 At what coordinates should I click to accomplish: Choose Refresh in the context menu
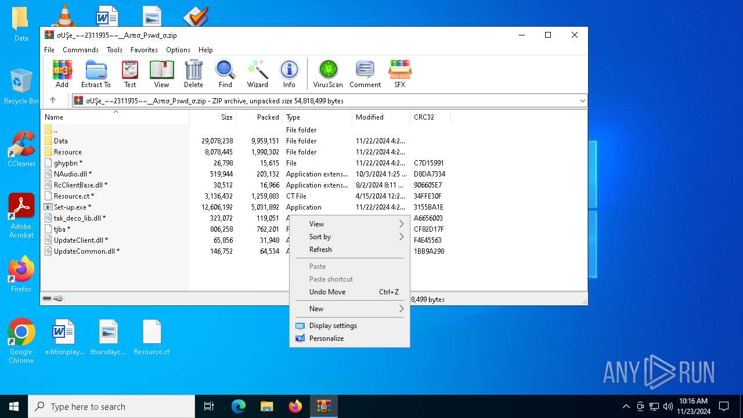click(349, 250)
